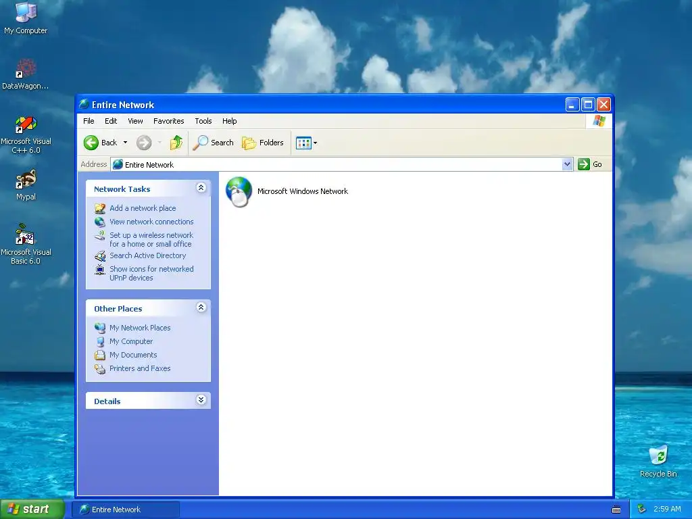
Task: Click the Search Active Directory link
Action: pos(148,255)
